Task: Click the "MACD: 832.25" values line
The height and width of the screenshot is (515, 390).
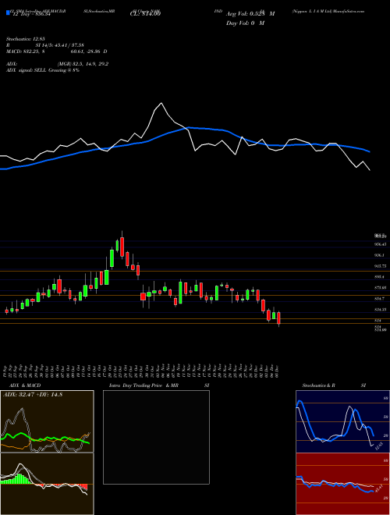Action: point(56,51)
